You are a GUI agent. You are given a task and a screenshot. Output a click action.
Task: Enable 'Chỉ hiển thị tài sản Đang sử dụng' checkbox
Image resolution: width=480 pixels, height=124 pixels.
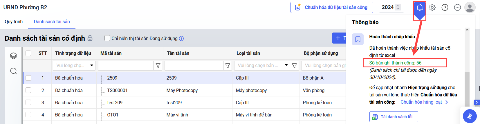107,38
